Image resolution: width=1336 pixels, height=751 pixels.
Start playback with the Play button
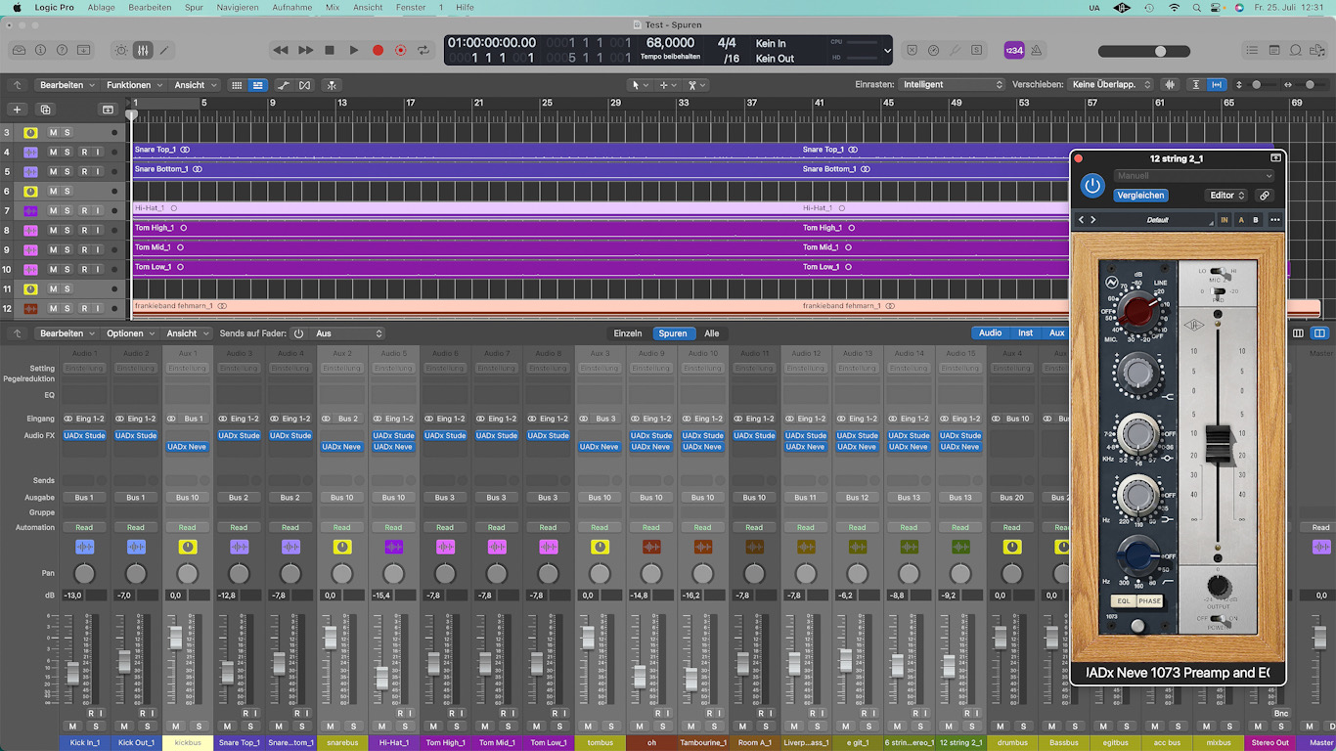(354, 50)
